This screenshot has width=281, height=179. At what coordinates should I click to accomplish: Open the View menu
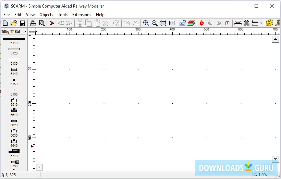30,15
